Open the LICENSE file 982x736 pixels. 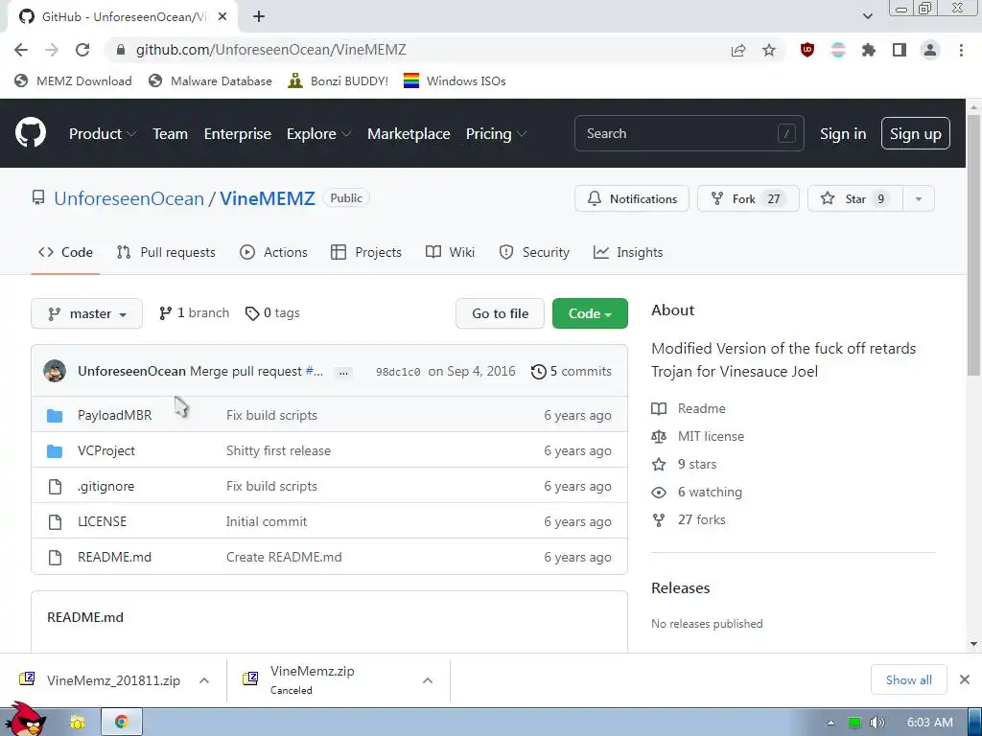click(x=102, y=521)
